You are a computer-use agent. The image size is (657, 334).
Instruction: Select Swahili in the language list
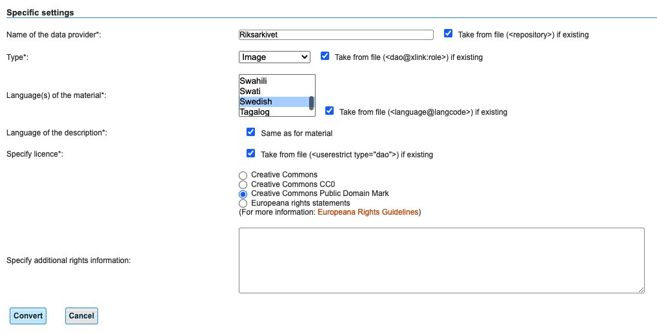click(274, 81)
